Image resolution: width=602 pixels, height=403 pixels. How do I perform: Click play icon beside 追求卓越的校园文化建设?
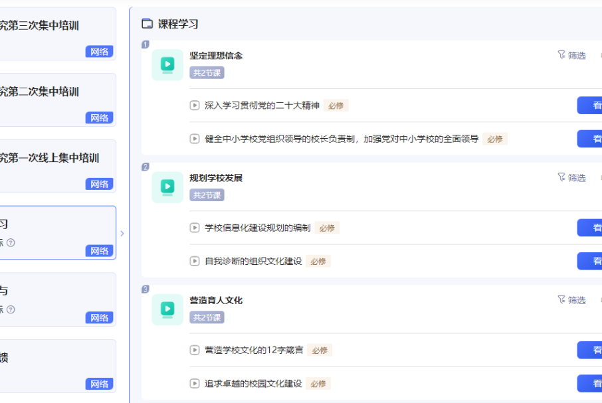[194, 383]
